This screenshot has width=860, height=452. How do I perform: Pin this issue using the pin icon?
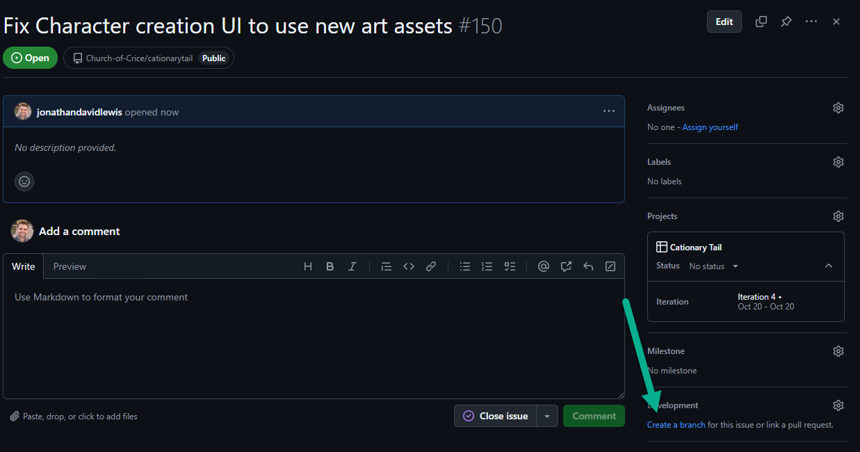tap(786, 22)
